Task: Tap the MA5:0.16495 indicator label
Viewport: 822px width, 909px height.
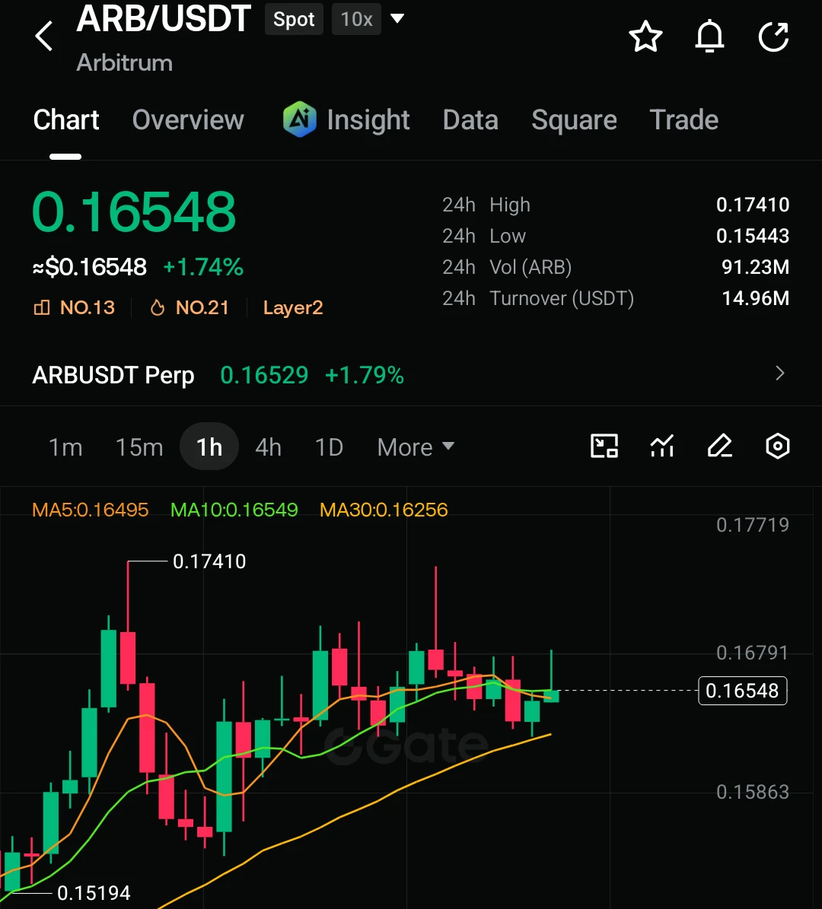Action: (91, 510)
